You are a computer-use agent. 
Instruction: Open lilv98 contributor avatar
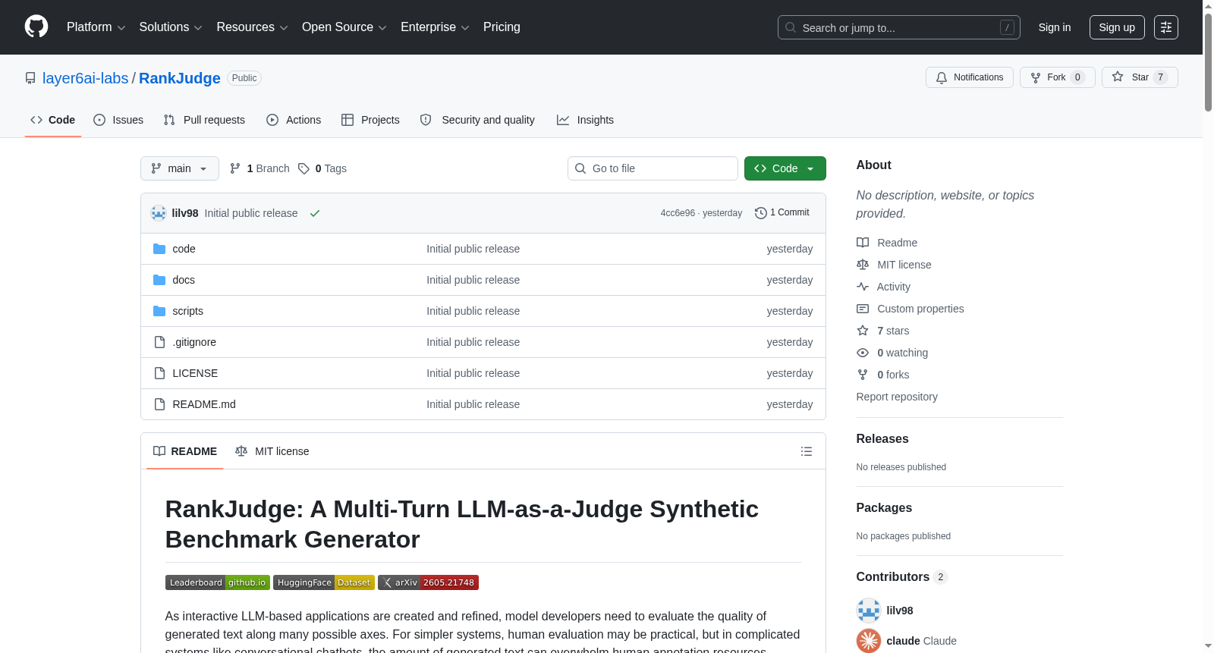coord(869,611)
